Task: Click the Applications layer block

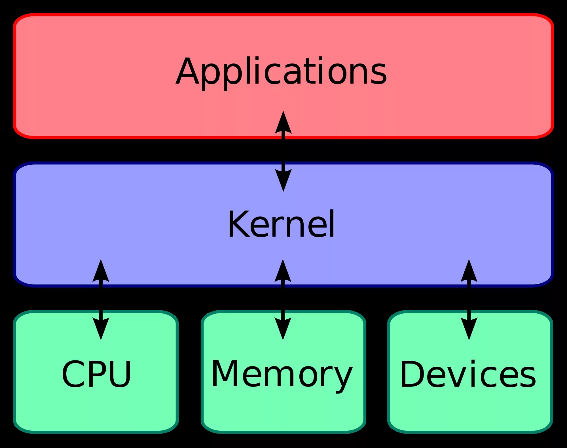Action: [x=283, y=60]
